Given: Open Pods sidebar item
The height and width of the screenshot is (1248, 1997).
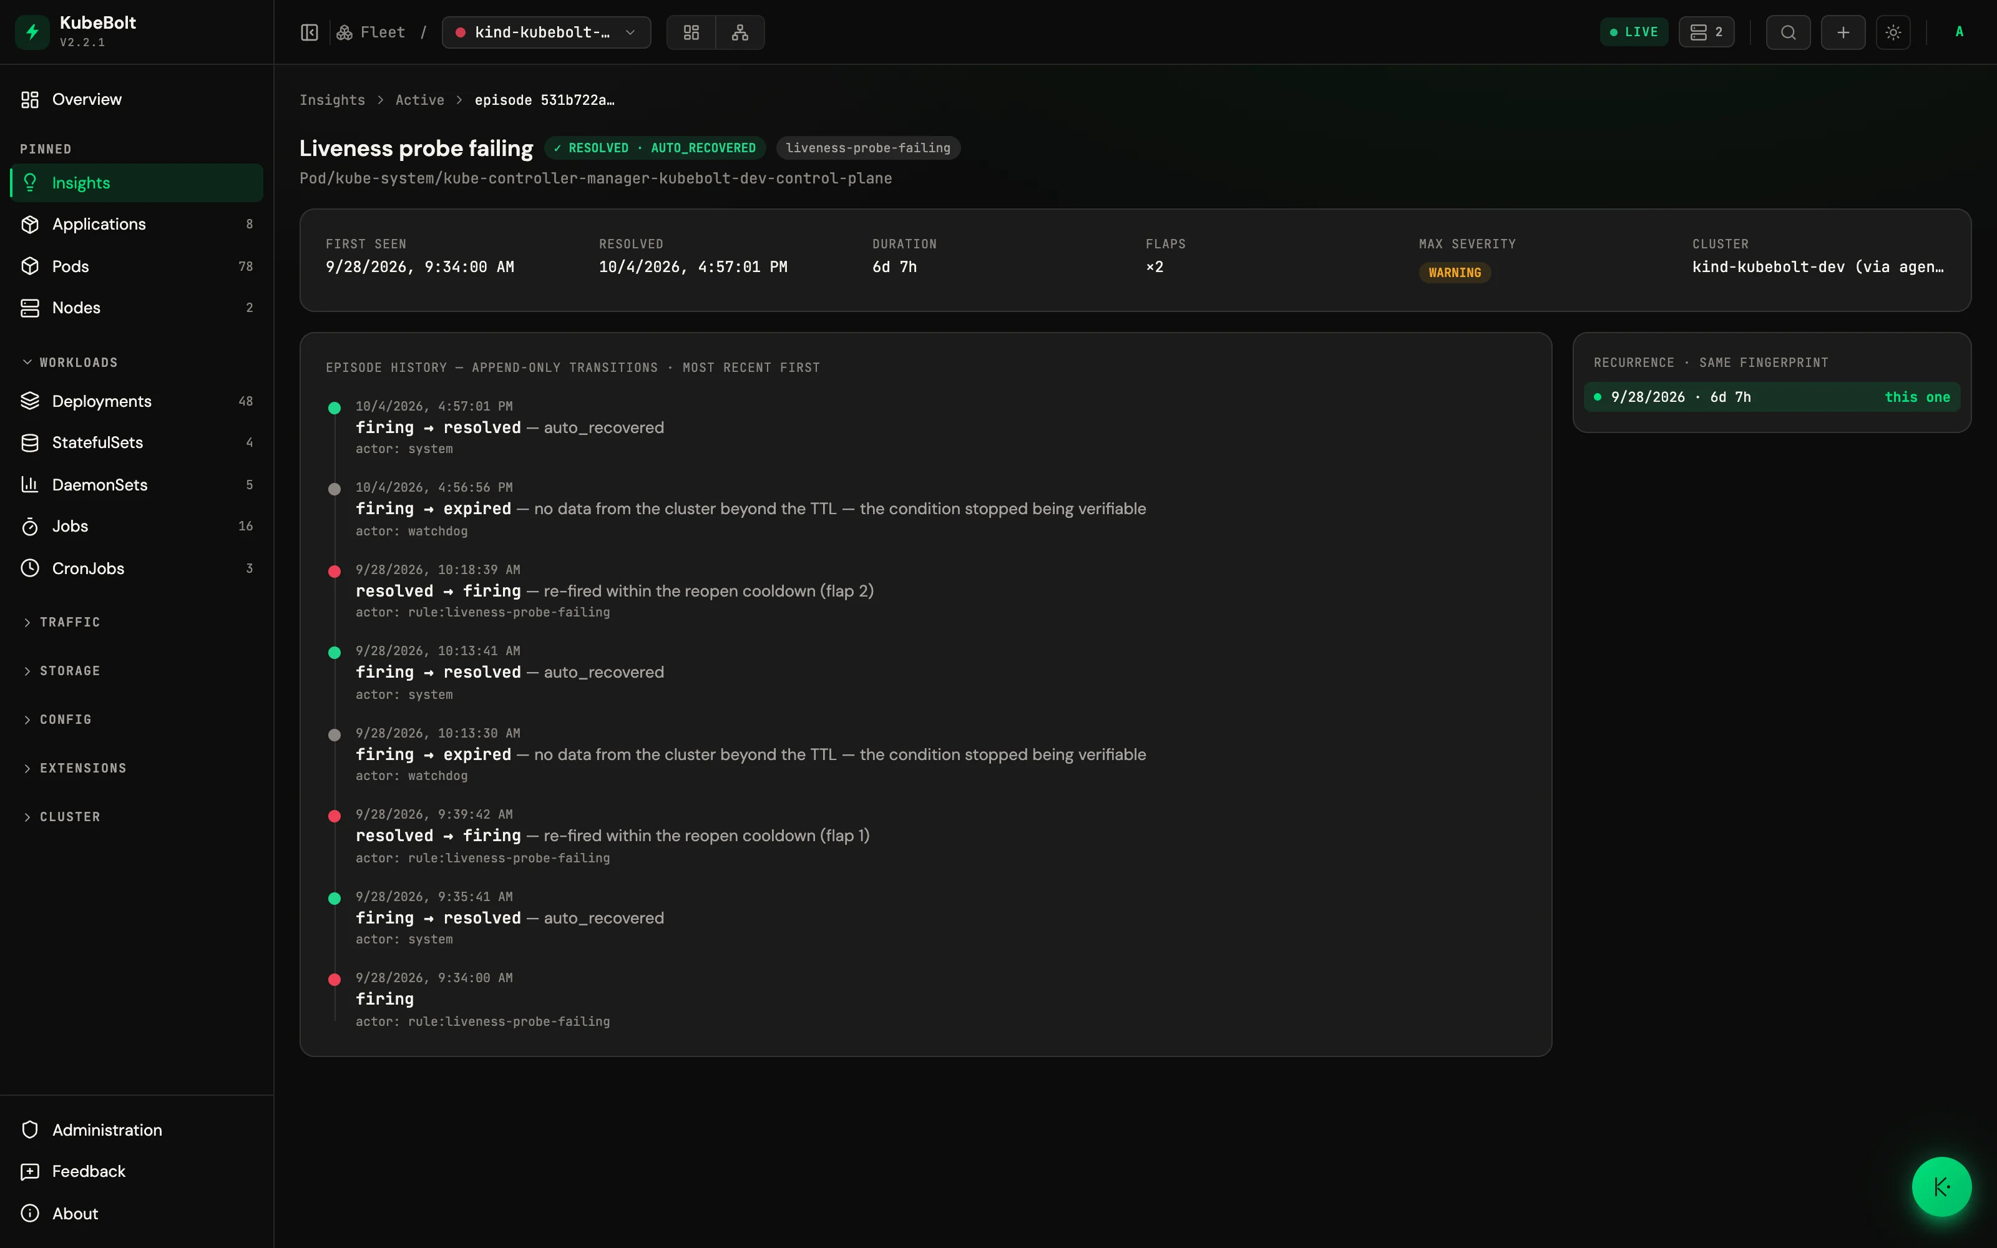Looking at the screenshot, I should click(x=136, y=266).
